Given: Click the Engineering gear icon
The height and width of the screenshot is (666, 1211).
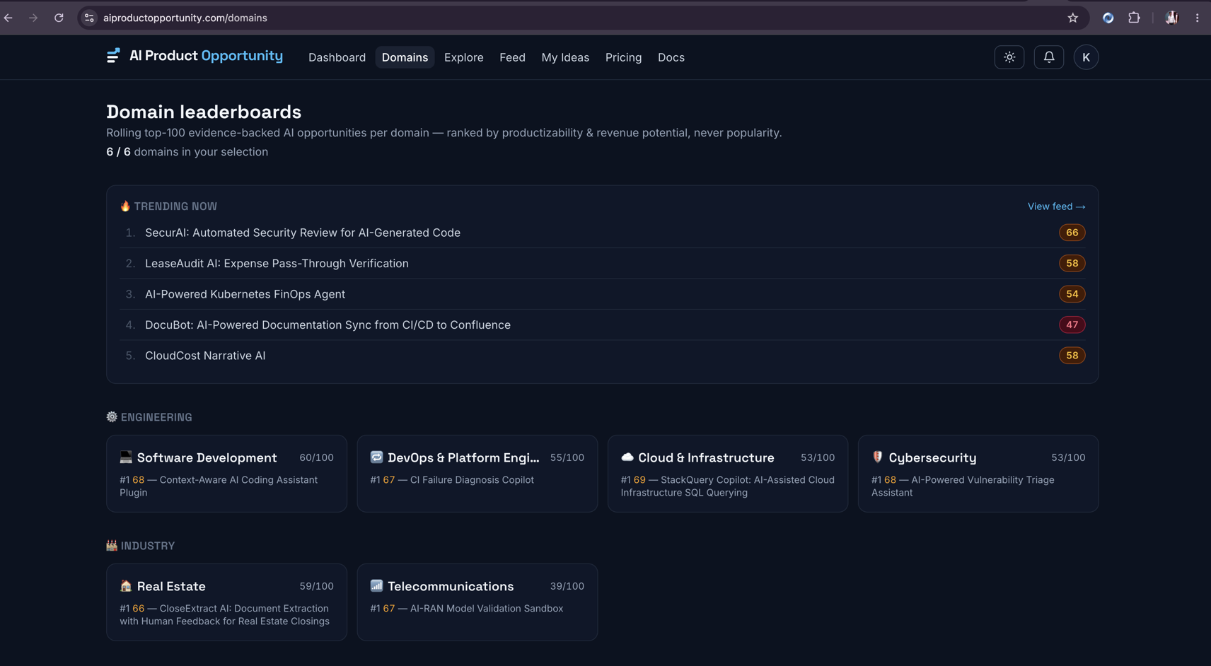Looking at the screenshot, I should 112,416.
